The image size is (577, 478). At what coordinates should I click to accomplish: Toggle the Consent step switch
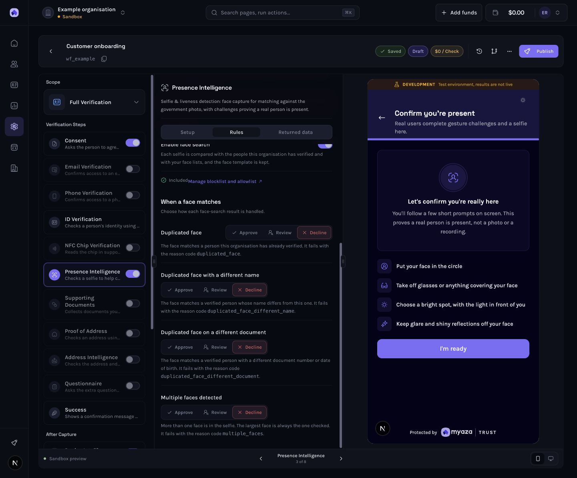[x=133, y=143]
